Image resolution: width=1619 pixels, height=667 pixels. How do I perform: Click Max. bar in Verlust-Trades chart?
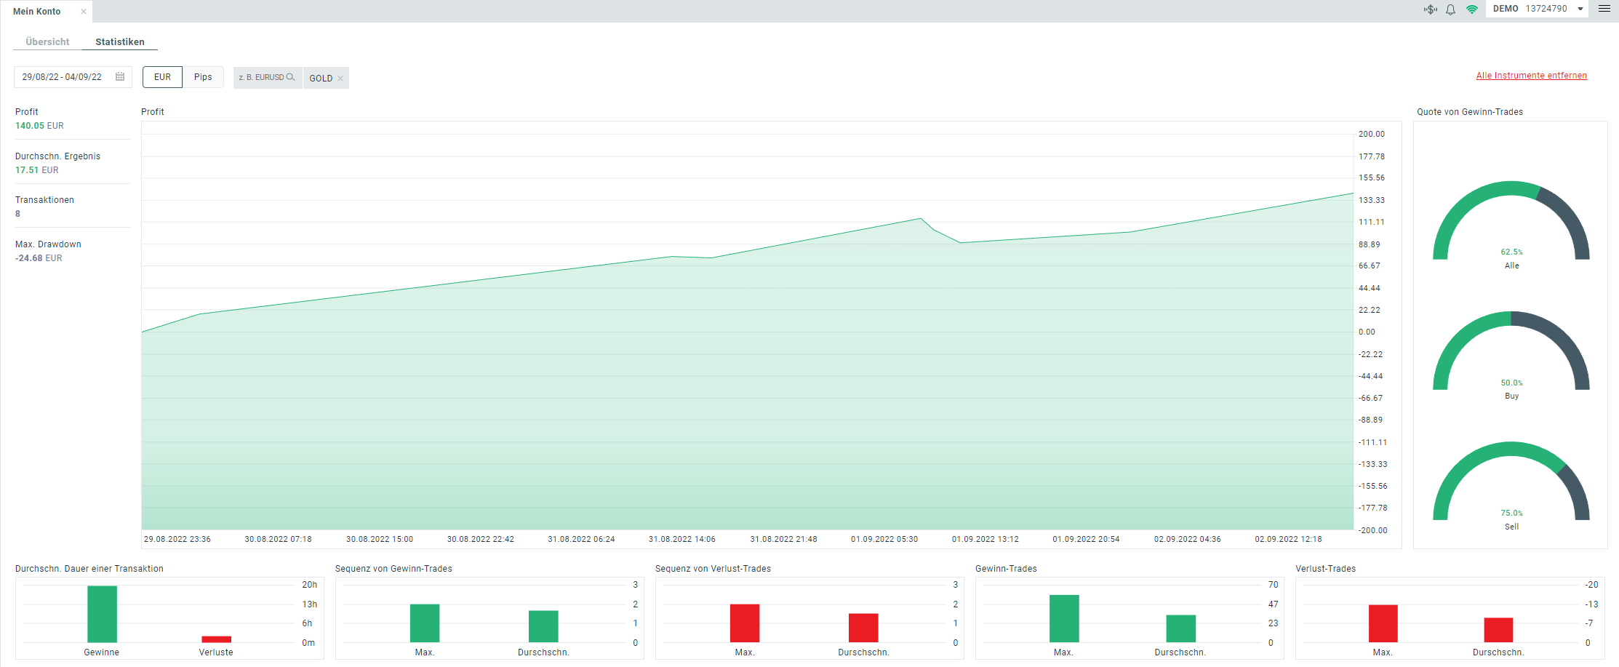click(x=1383, y=623)
